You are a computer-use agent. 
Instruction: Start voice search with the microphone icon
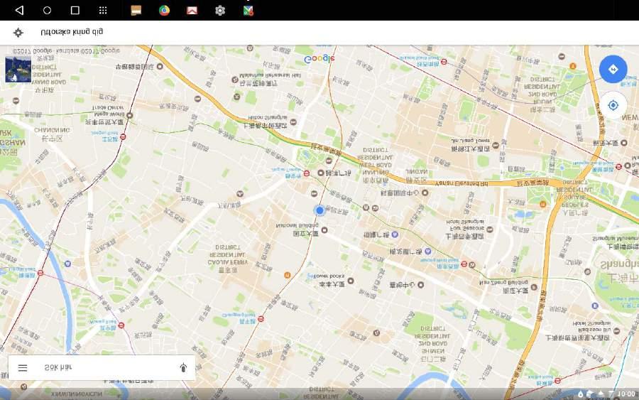pyautogui.click(x=183, y=368)
